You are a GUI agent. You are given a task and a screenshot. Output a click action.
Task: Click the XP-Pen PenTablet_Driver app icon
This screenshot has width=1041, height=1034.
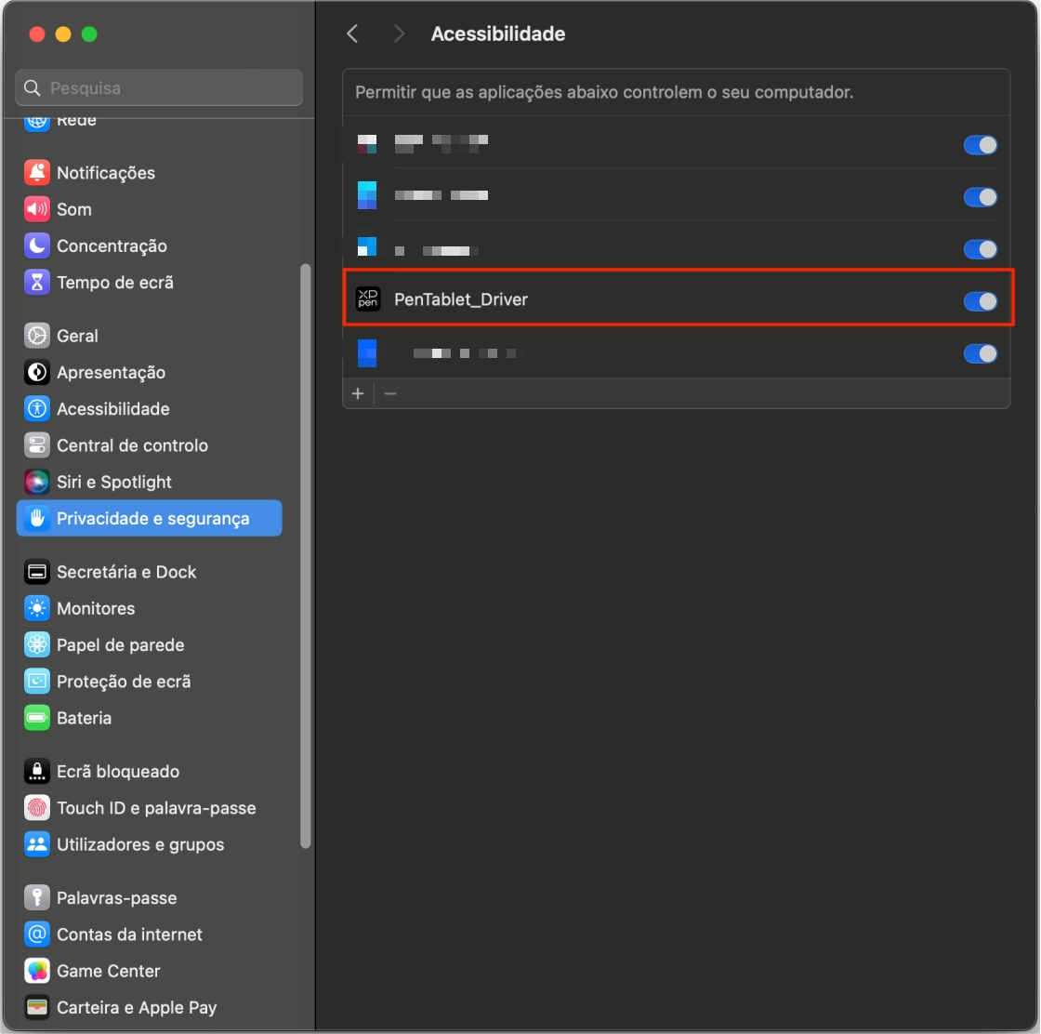pyautogui.click(x=368, y=299)
